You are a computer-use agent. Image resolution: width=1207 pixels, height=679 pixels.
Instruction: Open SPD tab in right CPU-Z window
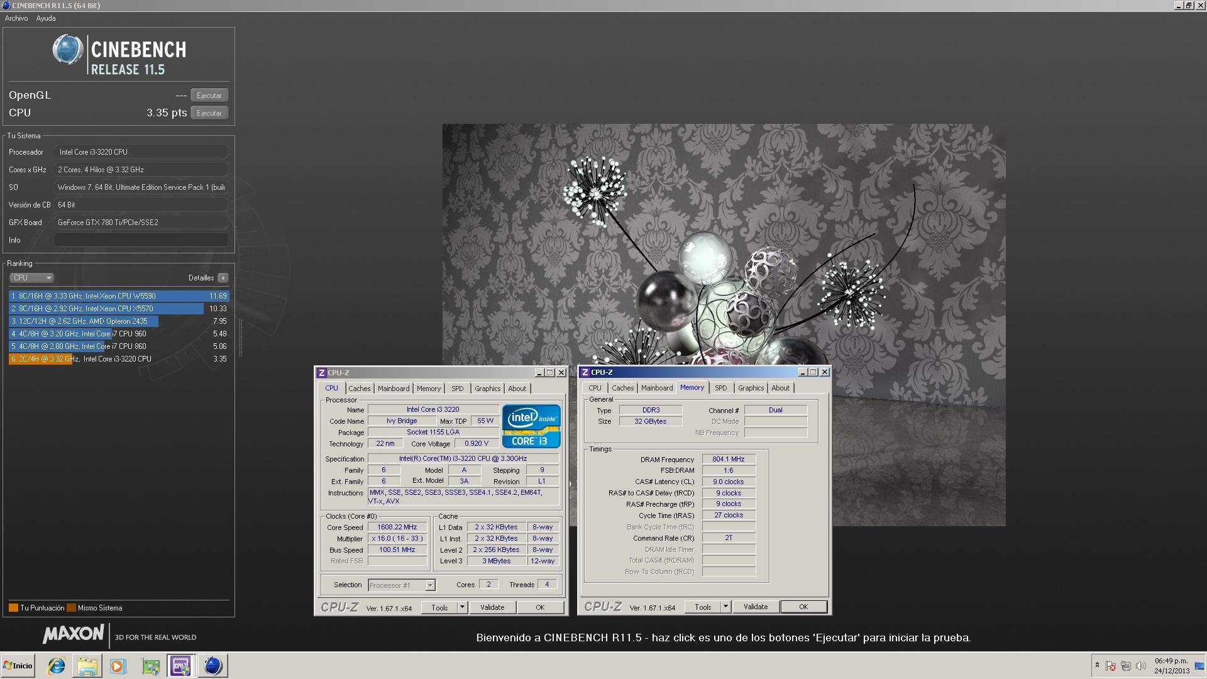721,388
